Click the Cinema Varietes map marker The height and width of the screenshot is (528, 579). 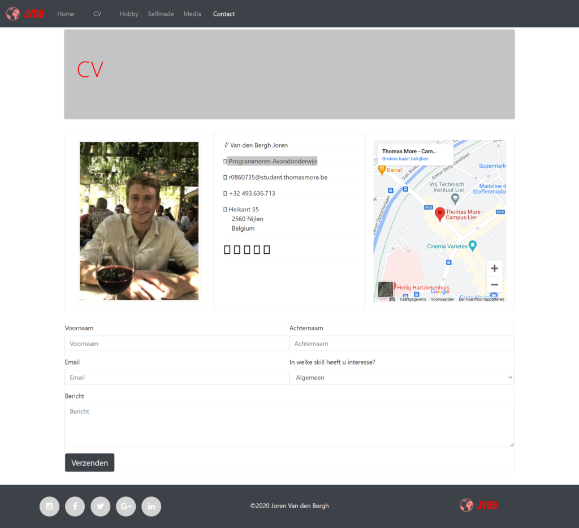tap(472, 246)
